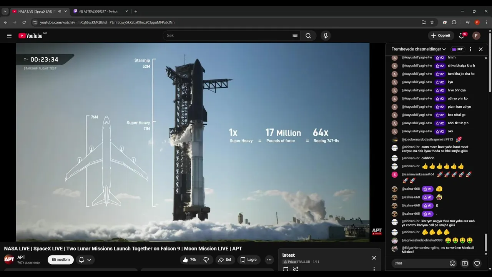Viewport: 492px width, 277px height.
Task: Switch to the ASTRAL5090247 Twitch tab
Action: click(x=100, y=12)
